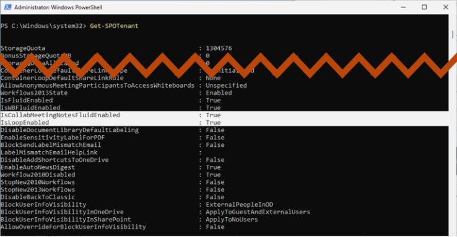Select DisableDocumentLibraryDefaultLabeling property
This screenshot has width=457, height=237.
(x=69, y=130)
